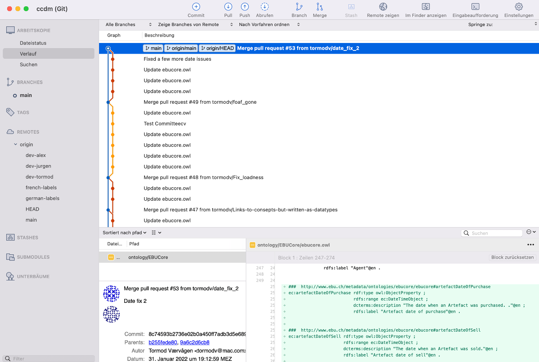Select remote branch french-labels
This screenshot has width=539, height=362.
click(41, 188)
